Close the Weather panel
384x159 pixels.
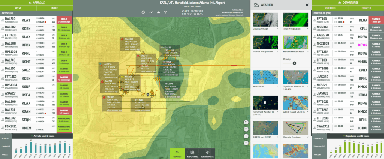[307, 5]
